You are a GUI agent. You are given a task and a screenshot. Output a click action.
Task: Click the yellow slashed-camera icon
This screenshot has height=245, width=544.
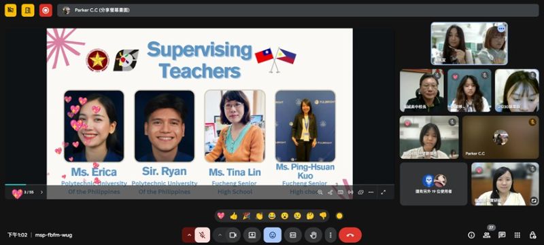(x=10, y=10)
